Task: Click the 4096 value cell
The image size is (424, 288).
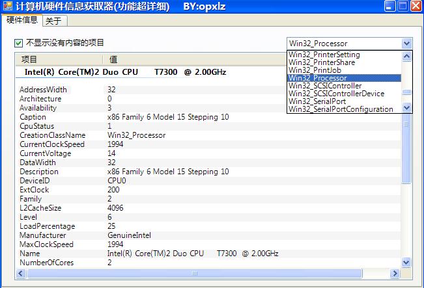Action: (115, 208)
